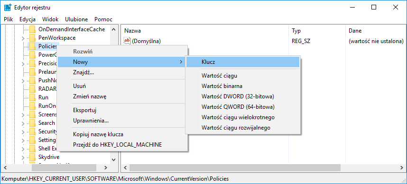Image resolution: width=407 pixels, height=184 pixels.
Task: Select the Run tree item
Action: coord(43,97)
